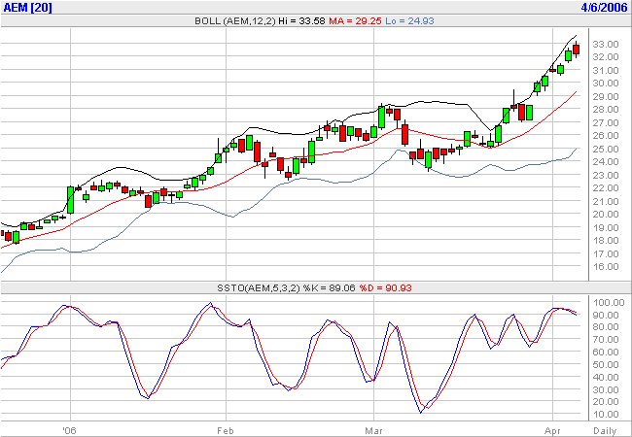Click the last red candlestick near 33
The width and height of the screenshot is (632, 437).
click(577, 50)
